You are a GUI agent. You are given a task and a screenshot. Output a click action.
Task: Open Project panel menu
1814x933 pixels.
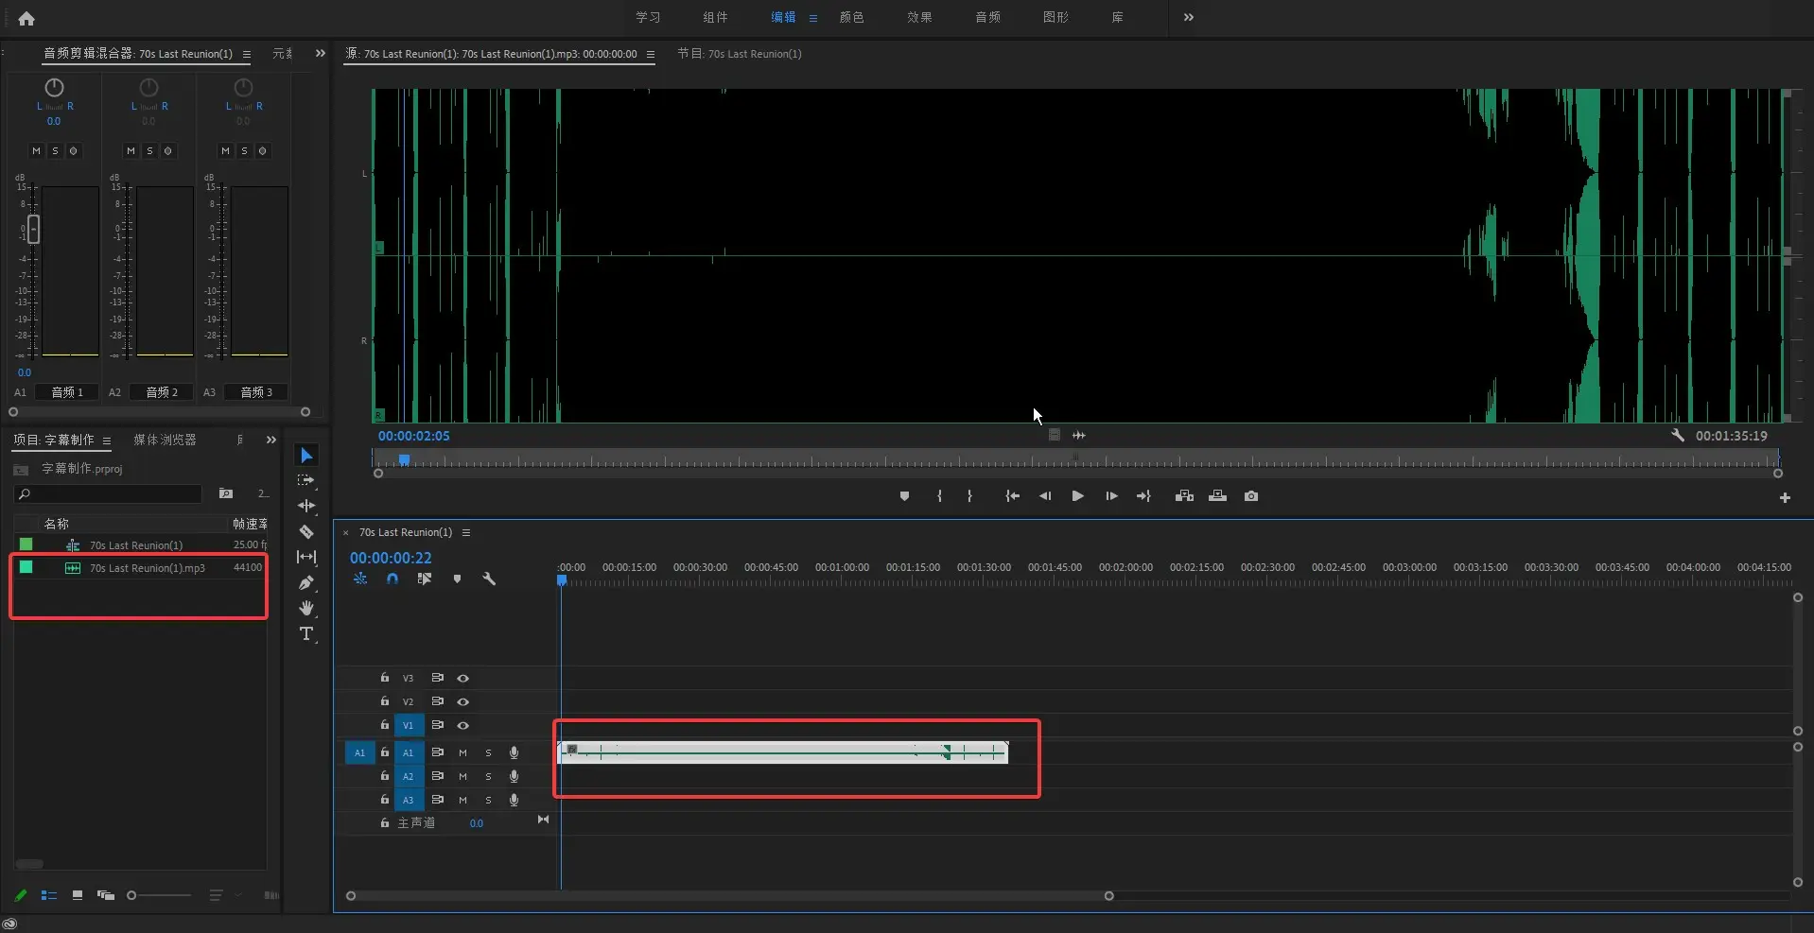coord(107,441)
